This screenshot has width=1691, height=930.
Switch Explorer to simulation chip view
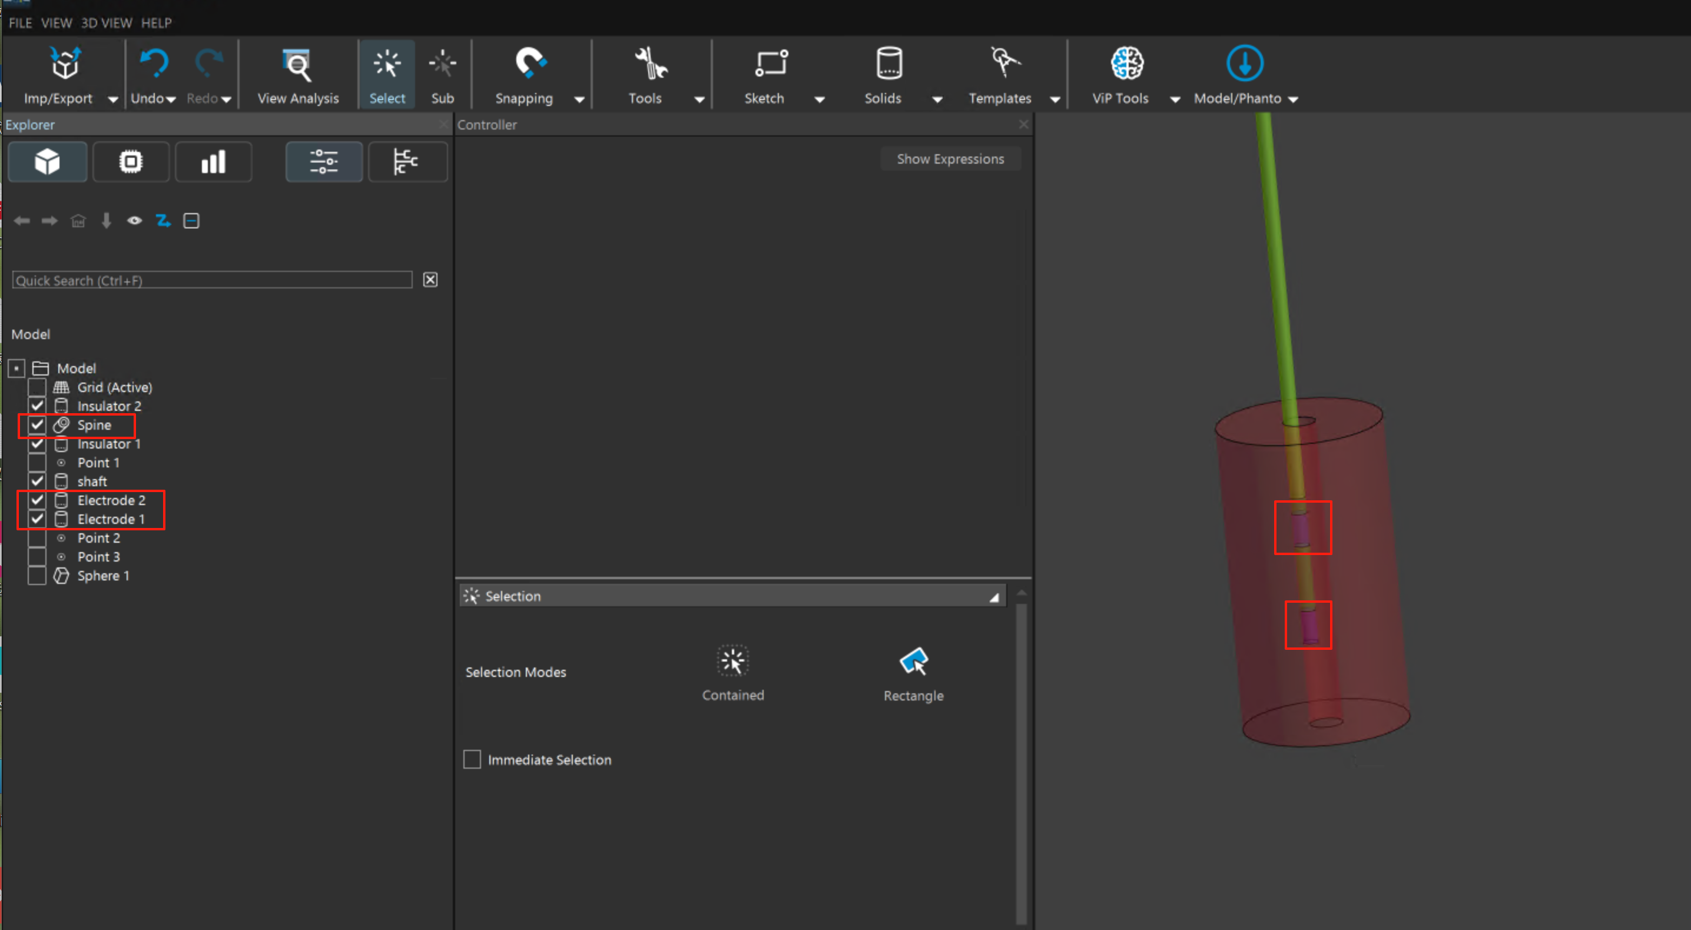click(x=131, y=161)
